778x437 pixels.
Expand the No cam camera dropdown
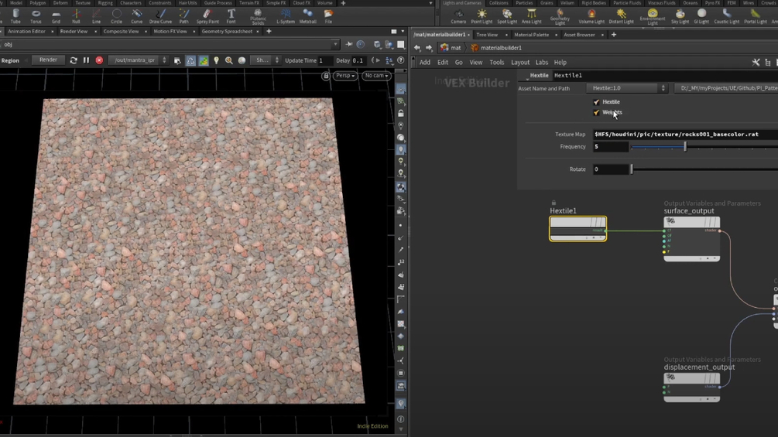point(376,76)
